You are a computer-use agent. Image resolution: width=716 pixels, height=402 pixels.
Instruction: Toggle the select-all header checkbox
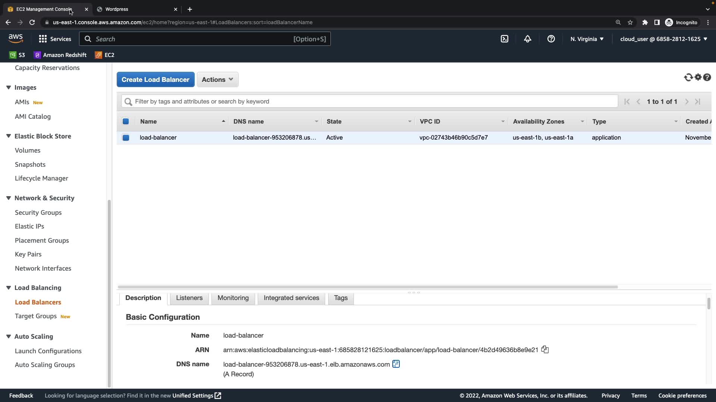[x=126, y=121]
